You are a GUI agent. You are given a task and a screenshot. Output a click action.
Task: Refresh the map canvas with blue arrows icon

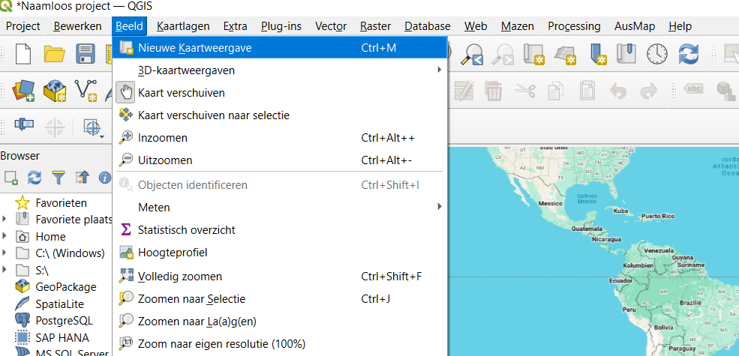point(688,53)
